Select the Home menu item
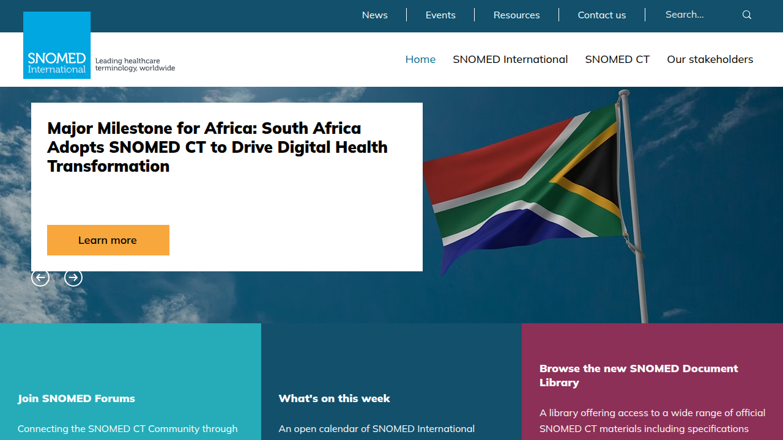 coord(420,59)
